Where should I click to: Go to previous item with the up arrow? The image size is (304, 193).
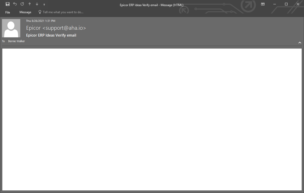[x=30, y=4]
